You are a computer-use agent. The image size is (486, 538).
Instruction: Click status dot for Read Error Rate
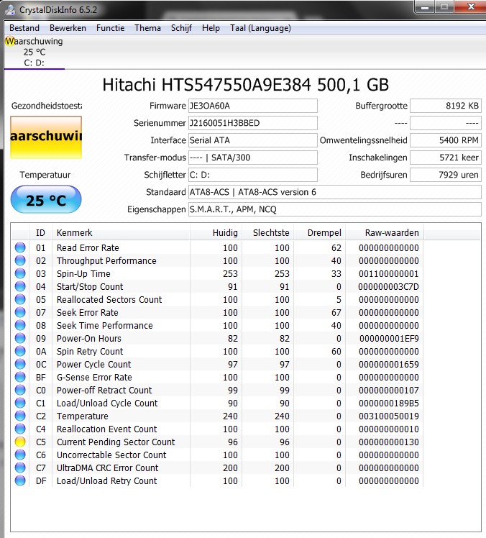coord(20,247)
